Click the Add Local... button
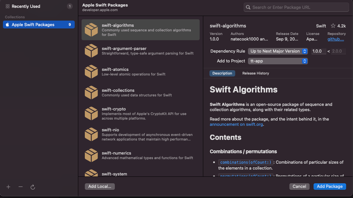This screenshot has width=353, height=198. (x=100, y=187)
